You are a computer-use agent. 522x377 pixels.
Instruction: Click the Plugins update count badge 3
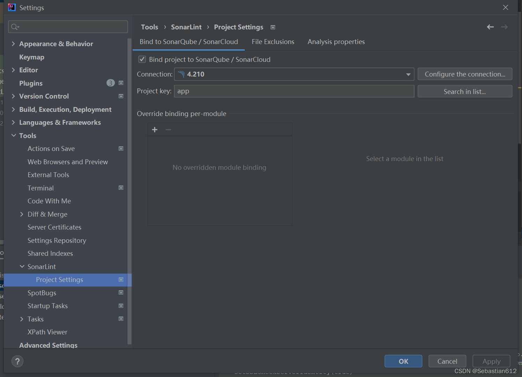110,83
